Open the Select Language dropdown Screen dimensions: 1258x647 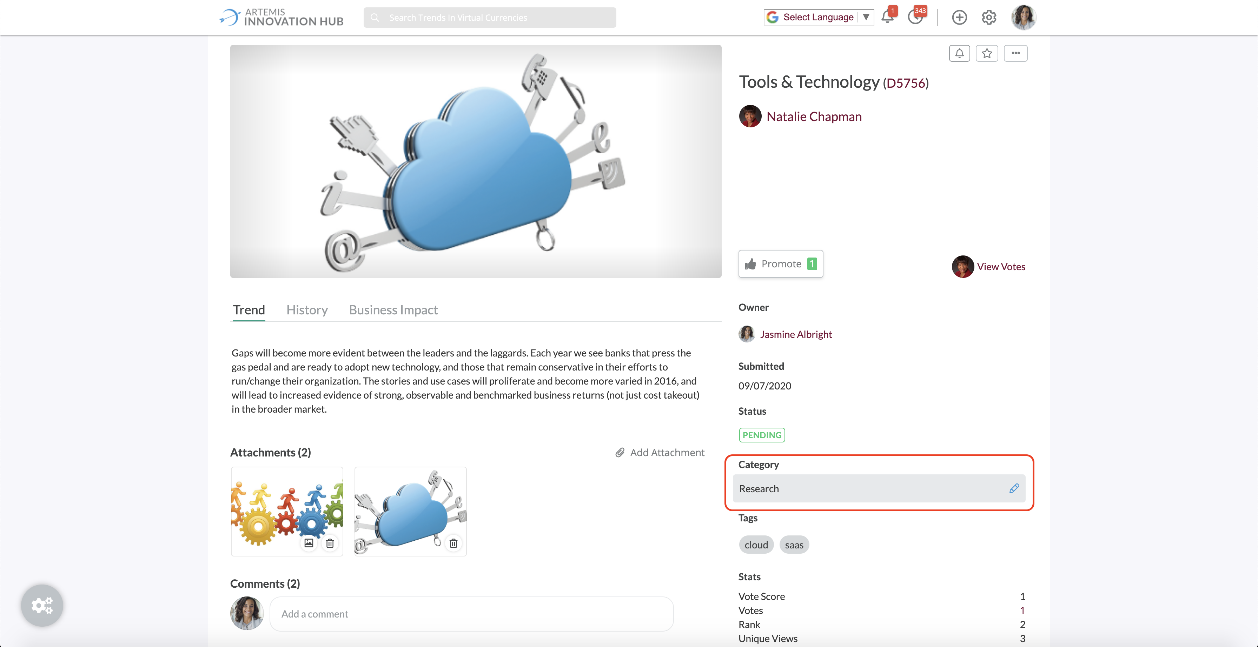coord(819,17)
